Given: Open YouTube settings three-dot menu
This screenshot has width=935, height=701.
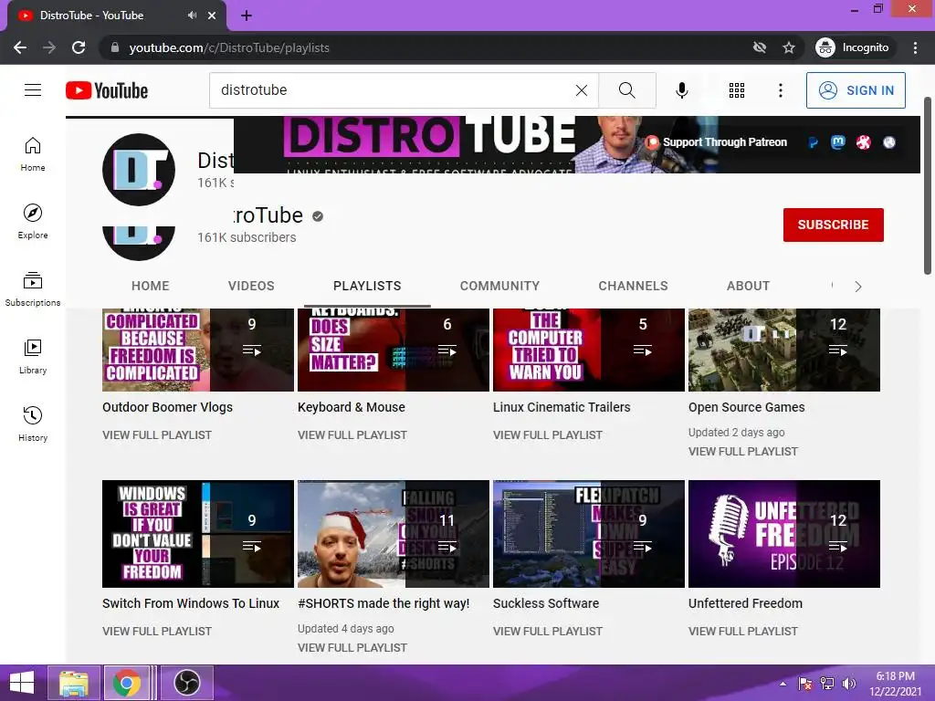Looking at the screenshot, I should 780,90.
